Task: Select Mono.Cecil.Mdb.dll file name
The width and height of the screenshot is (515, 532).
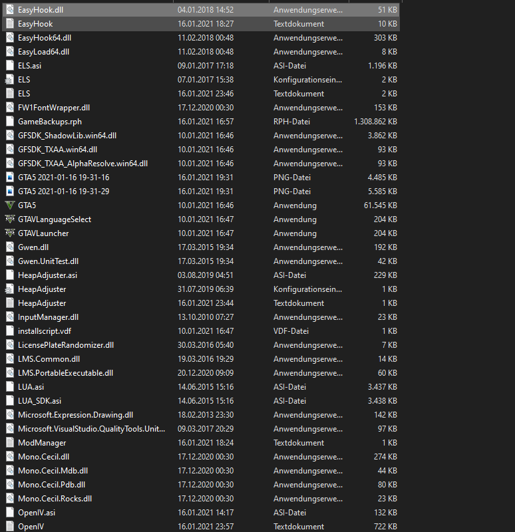Action: 53,471
